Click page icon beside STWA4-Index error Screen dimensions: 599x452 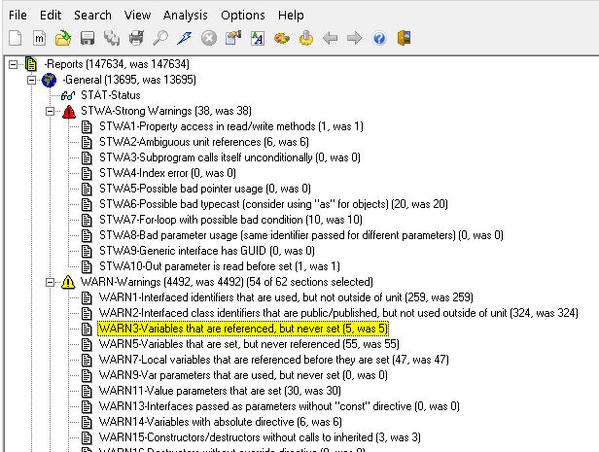point(88,173)
